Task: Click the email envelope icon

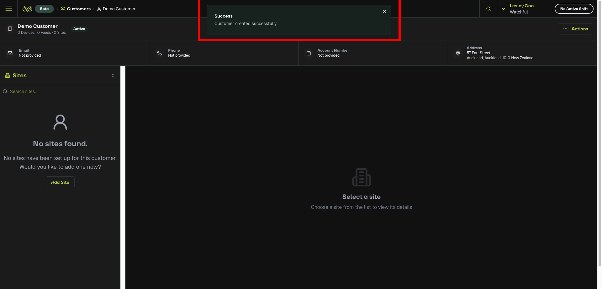Action: coord(10,53)
